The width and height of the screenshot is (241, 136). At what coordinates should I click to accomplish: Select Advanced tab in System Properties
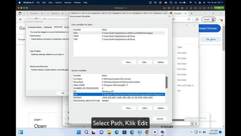58,27
